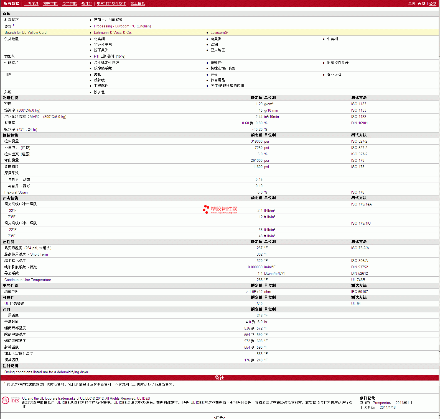440x419 pixels.
Task: Click the 营业设备 application entry
Action: (334, 74)
